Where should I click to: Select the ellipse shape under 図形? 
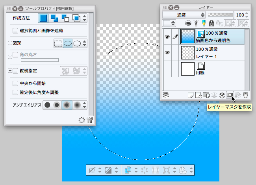click(x=68, y=43)
